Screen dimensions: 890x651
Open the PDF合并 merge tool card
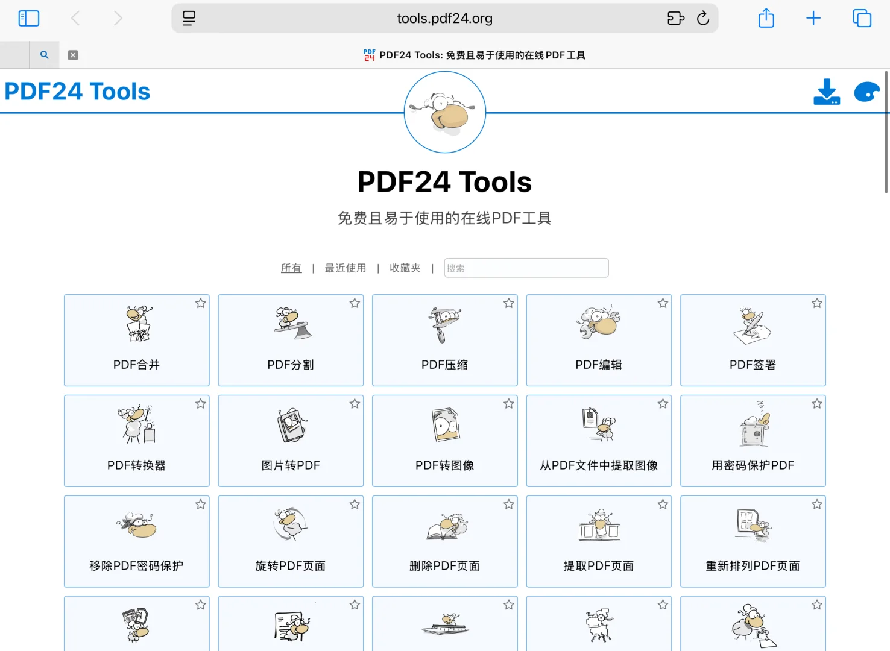pos(137,340)
